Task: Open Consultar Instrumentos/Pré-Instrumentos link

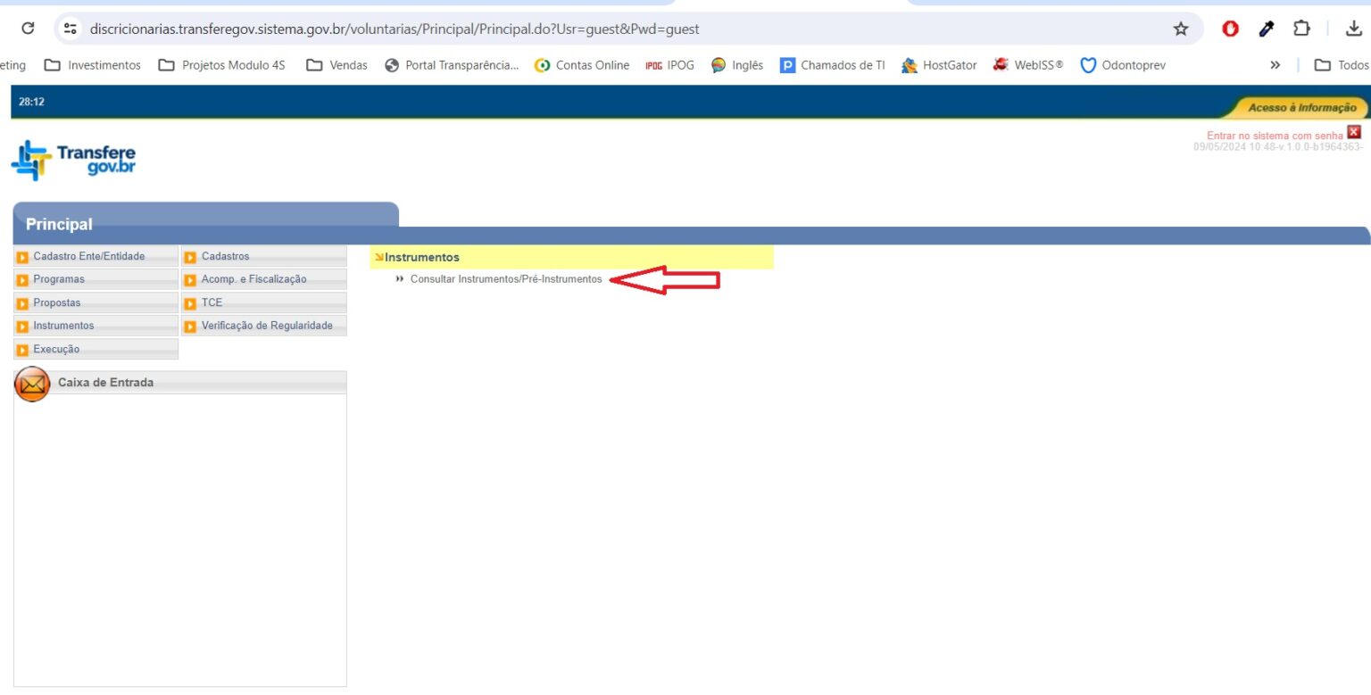Action: coord(505,280)
